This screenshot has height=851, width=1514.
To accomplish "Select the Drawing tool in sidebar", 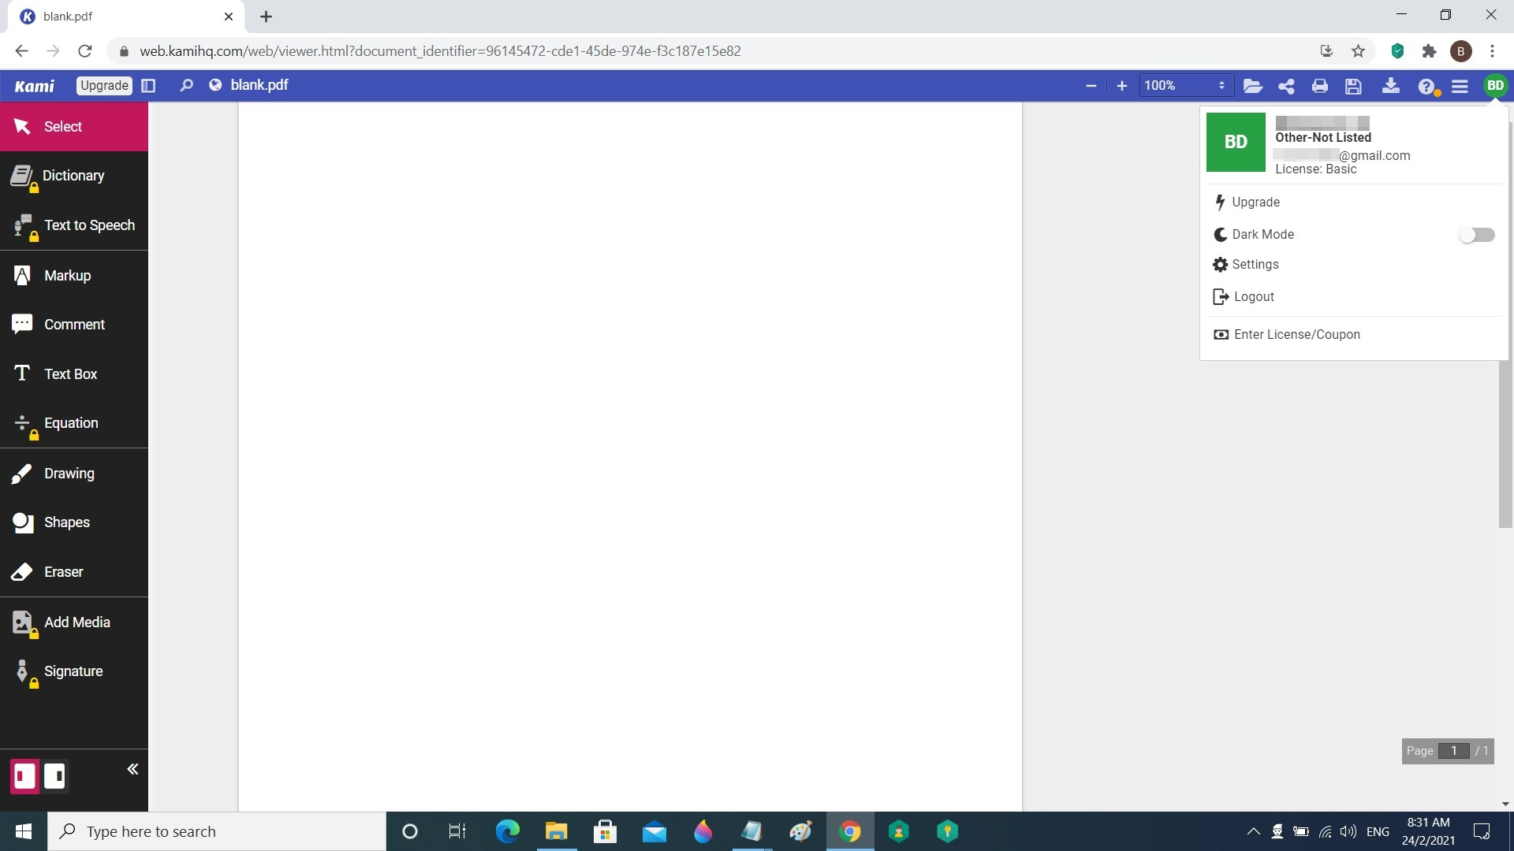I will point(69,474).
